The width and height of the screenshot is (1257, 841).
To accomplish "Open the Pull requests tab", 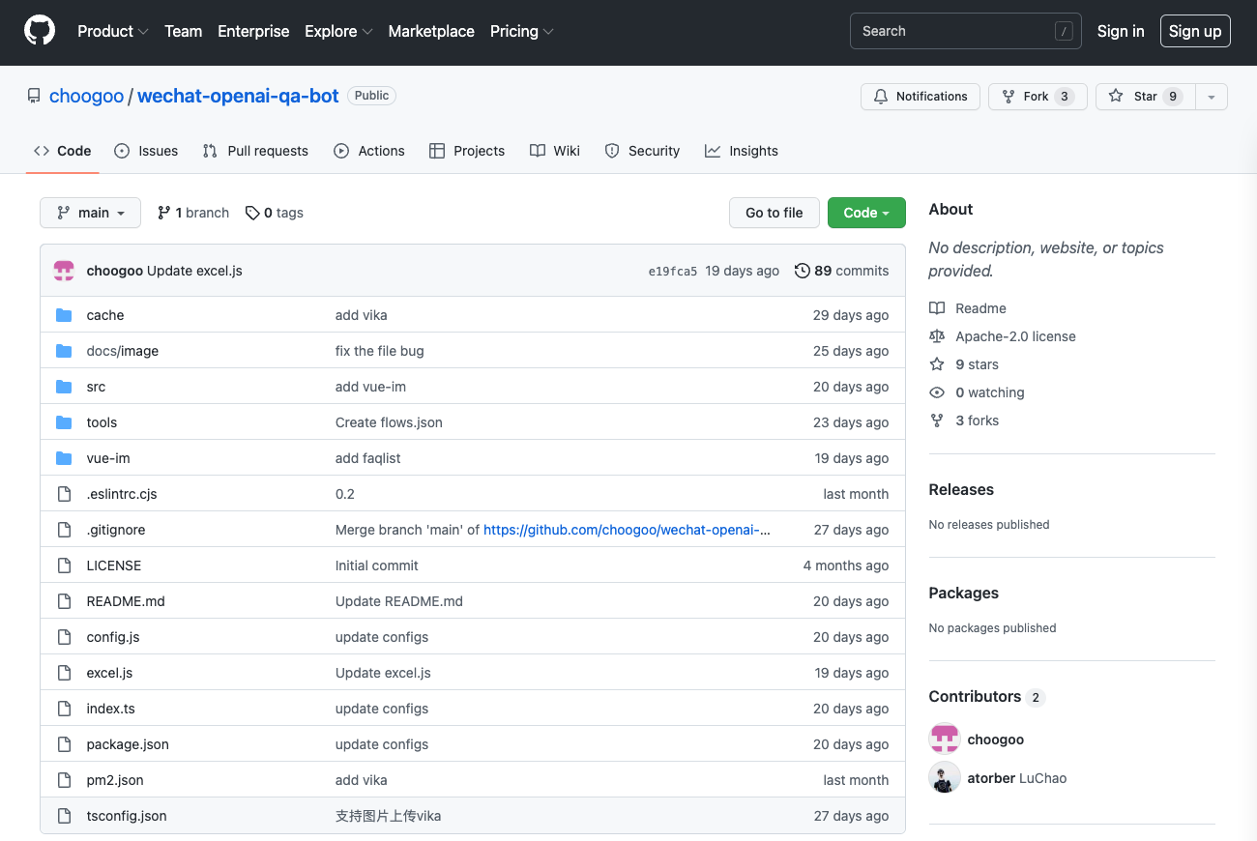I will [x=255, y=151].
